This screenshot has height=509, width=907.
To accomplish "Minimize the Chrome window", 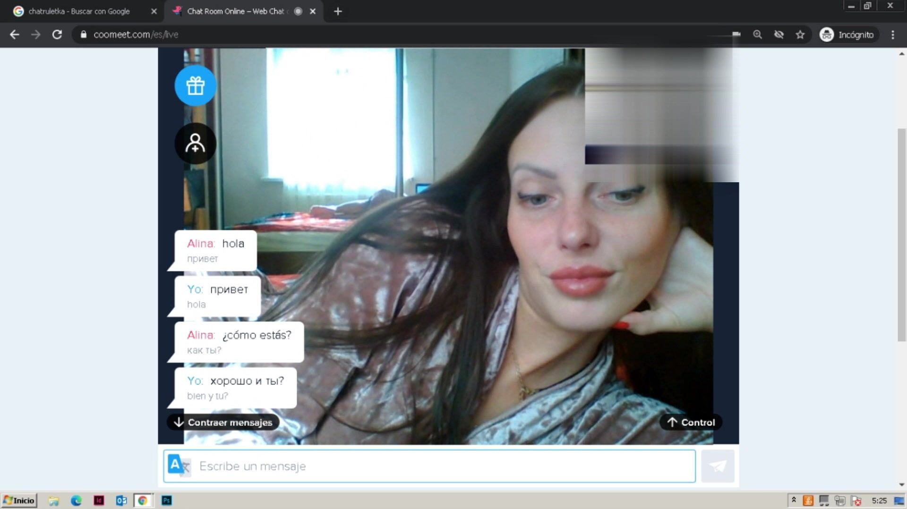I will 851,6.
